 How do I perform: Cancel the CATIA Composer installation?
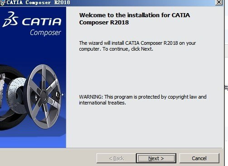coord(199,158)
